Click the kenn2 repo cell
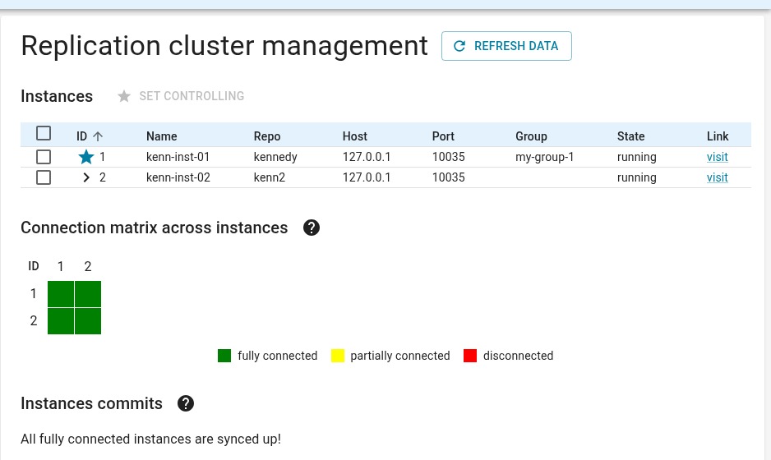The width and height of the screenshot is (771, 460). [270, 177]
